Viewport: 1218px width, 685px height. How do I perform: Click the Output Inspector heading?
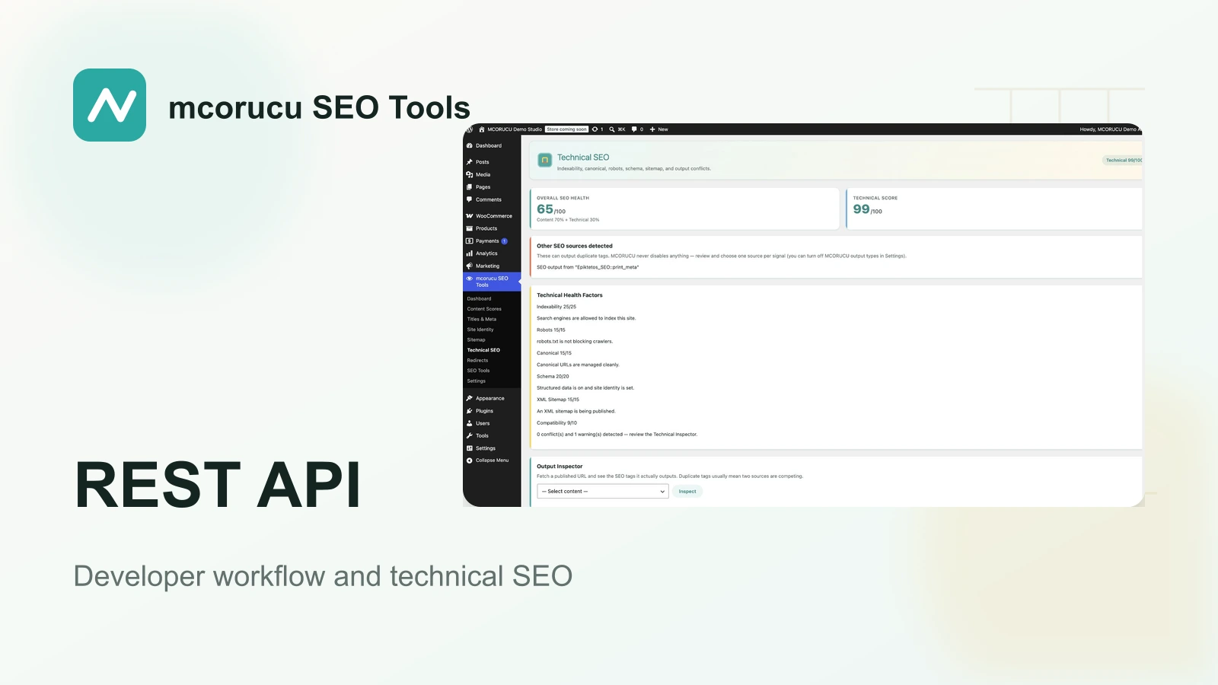coord(560,467)
